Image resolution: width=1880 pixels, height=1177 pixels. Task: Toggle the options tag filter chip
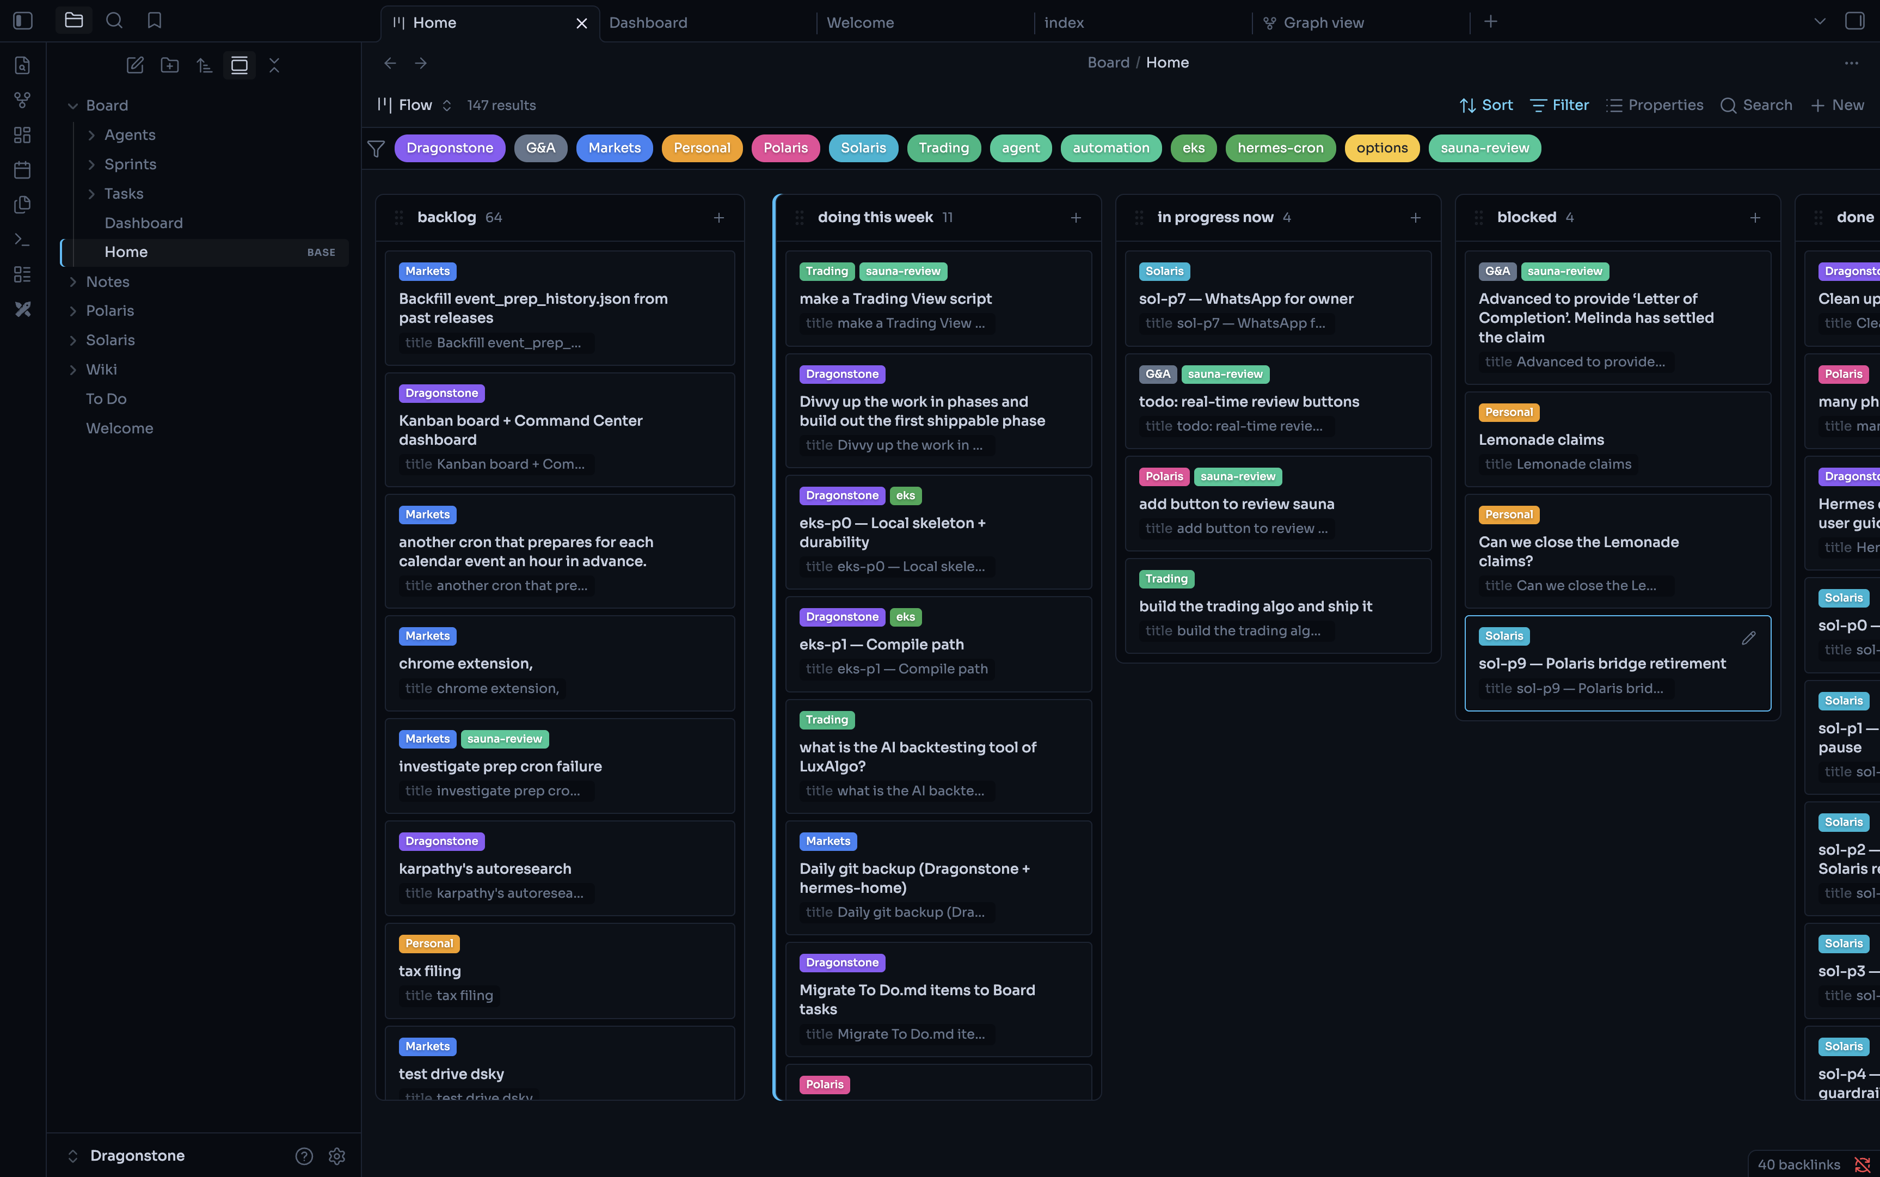coord(1382,148)
